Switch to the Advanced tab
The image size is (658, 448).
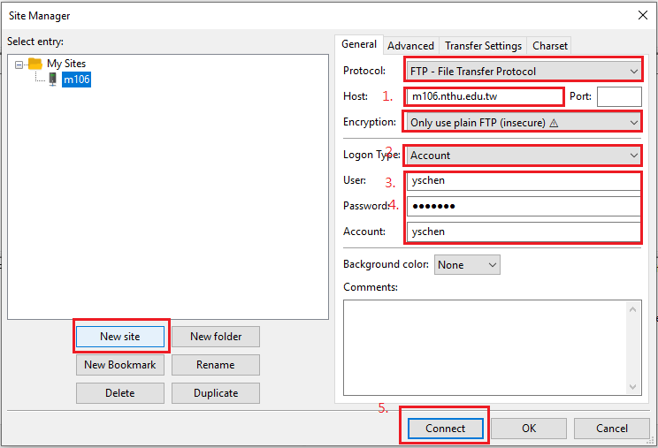point(410,45)
